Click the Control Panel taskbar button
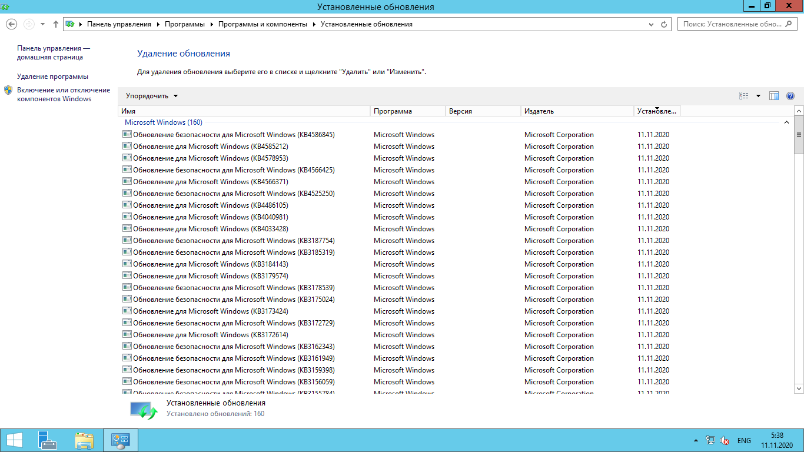The width and height of the screenshot is (804, 452). click(121, 440)
